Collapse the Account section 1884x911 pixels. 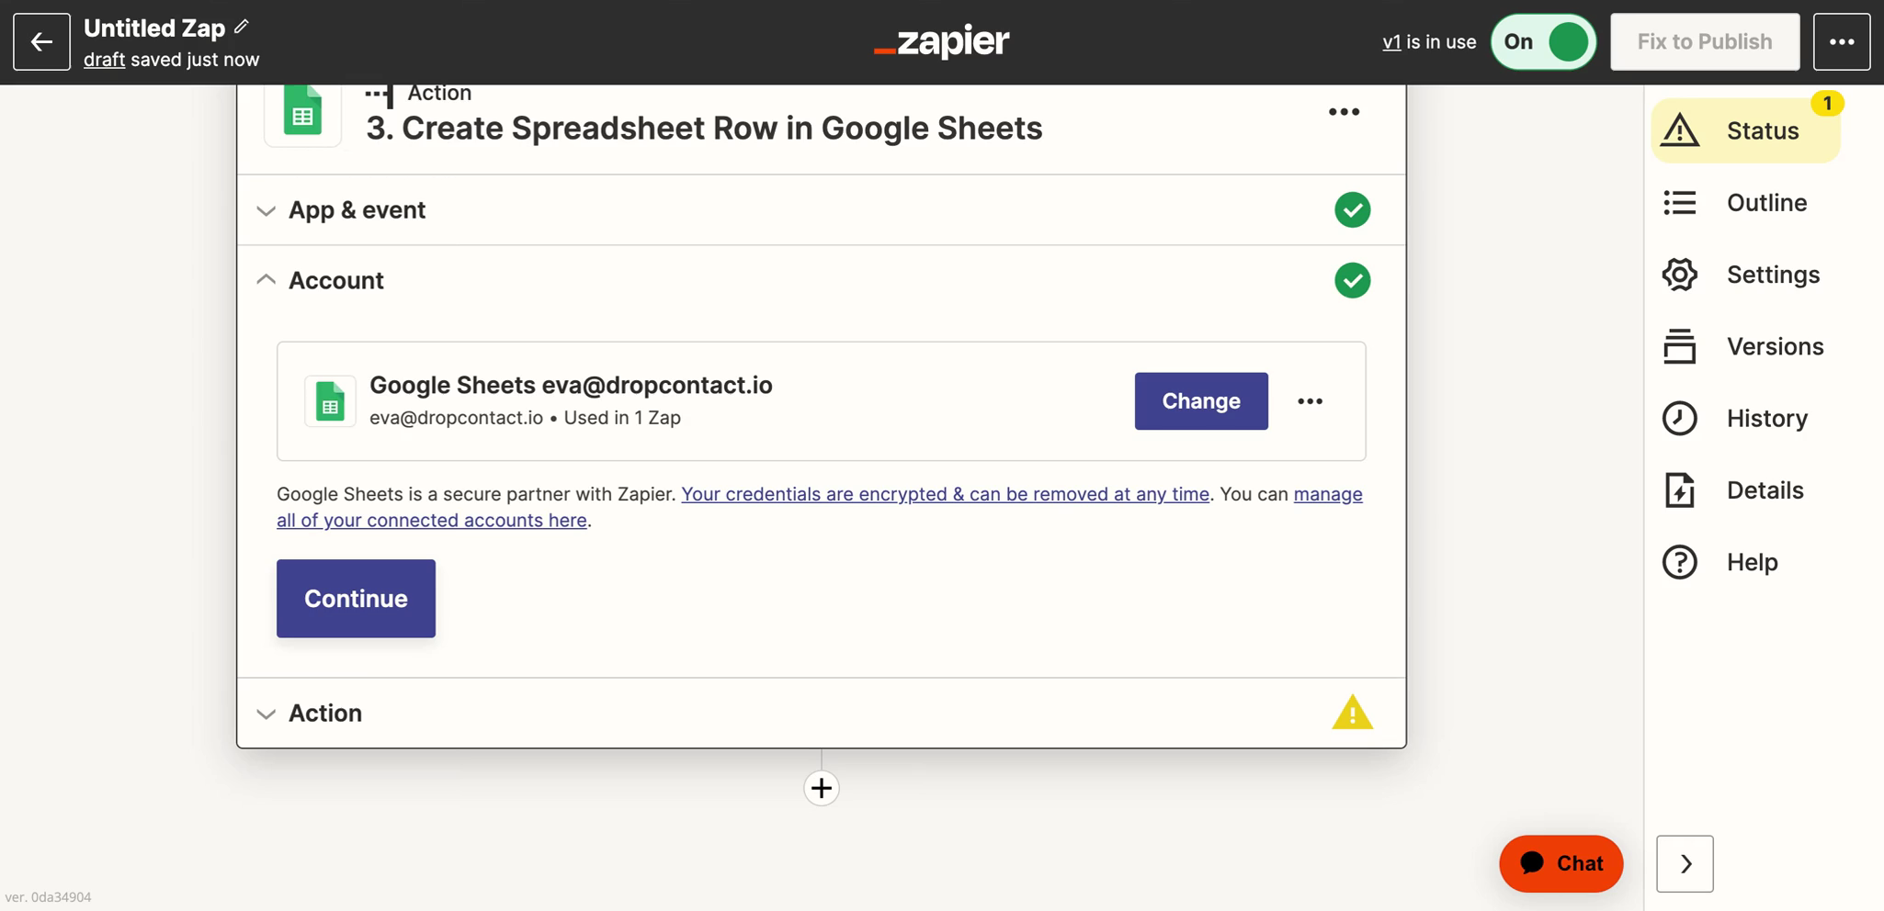click(821, 280)
